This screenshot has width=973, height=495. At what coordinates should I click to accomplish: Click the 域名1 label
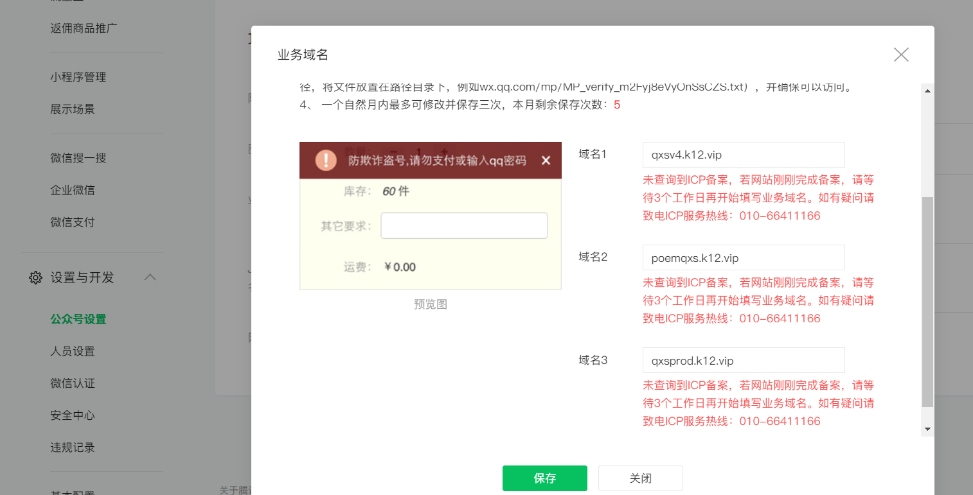593,154
